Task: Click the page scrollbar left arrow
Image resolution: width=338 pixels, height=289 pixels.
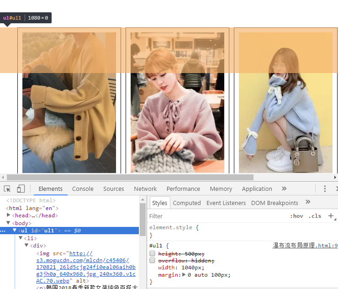Action: tap(3, 177)
